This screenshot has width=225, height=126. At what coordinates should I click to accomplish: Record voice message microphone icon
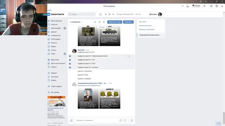pyautogui.click(x=131, y=120)
